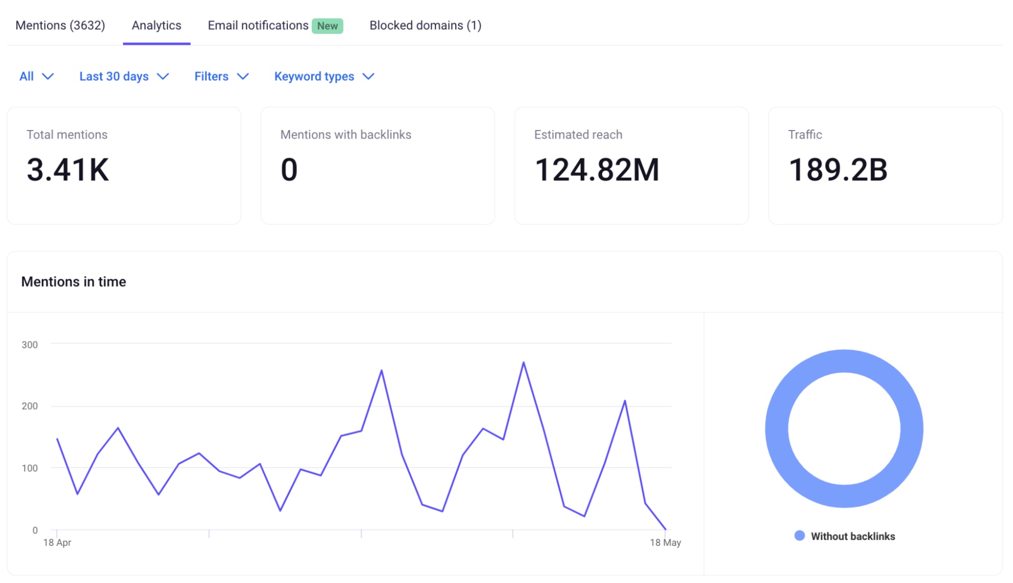
Task: Click the chevron next to Filters
Action: [x=244, y=77]
